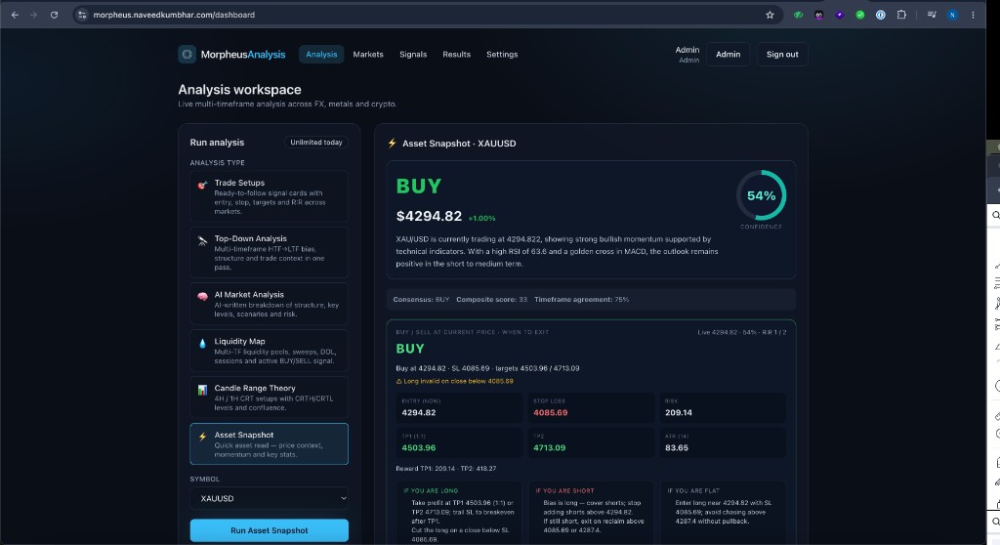
Task: Click the pixel-face extension icon
Action: (x=819, y=15)
